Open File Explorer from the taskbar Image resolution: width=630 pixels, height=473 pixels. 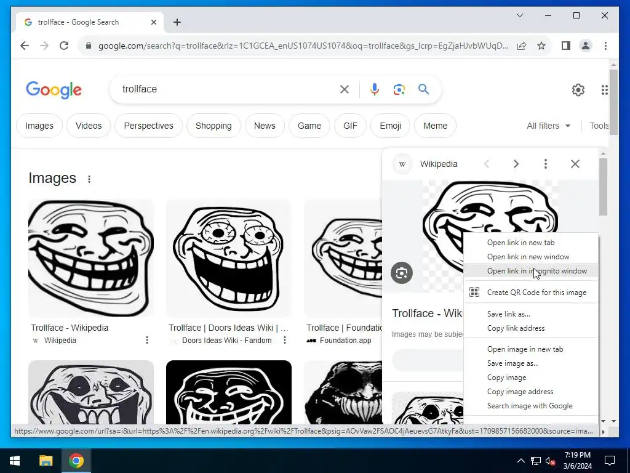46,461
